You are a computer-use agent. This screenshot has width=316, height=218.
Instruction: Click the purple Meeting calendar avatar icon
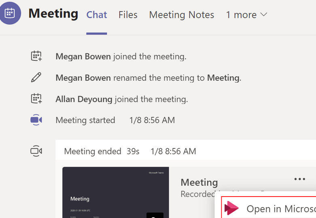[x=10, y=13]
